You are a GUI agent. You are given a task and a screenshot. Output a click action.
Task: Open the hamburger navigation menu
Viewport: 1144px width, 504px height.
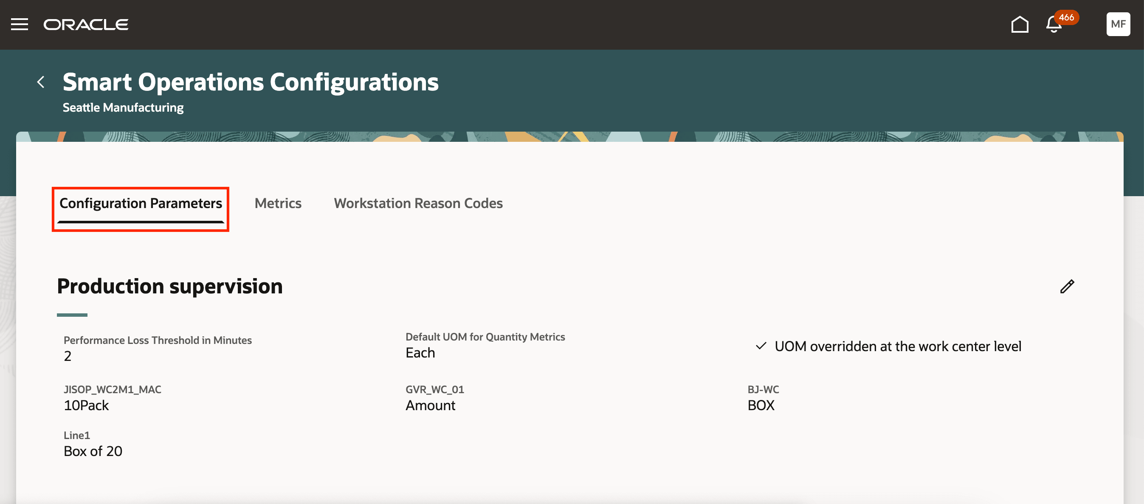[20, 25]
